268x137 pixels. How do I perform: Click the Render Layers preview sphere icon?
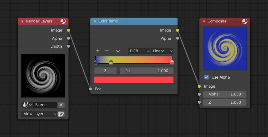pyautogui.click(x=63, y=21)
